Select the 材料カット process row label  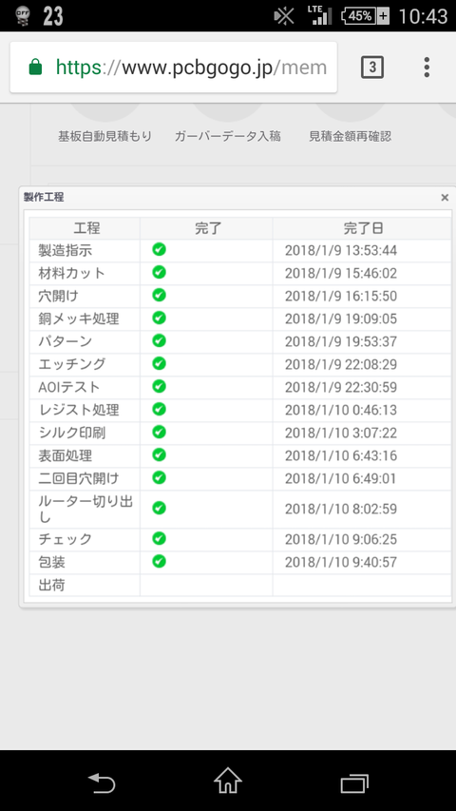[x=72, y=274]
